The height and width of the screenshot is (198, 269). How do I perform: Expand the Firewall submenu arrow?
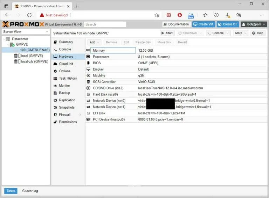coord(80,115)
